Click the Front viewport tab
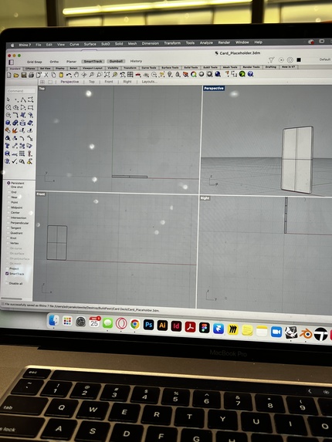Screen dimensions: 332x442 tap(109, 82)
